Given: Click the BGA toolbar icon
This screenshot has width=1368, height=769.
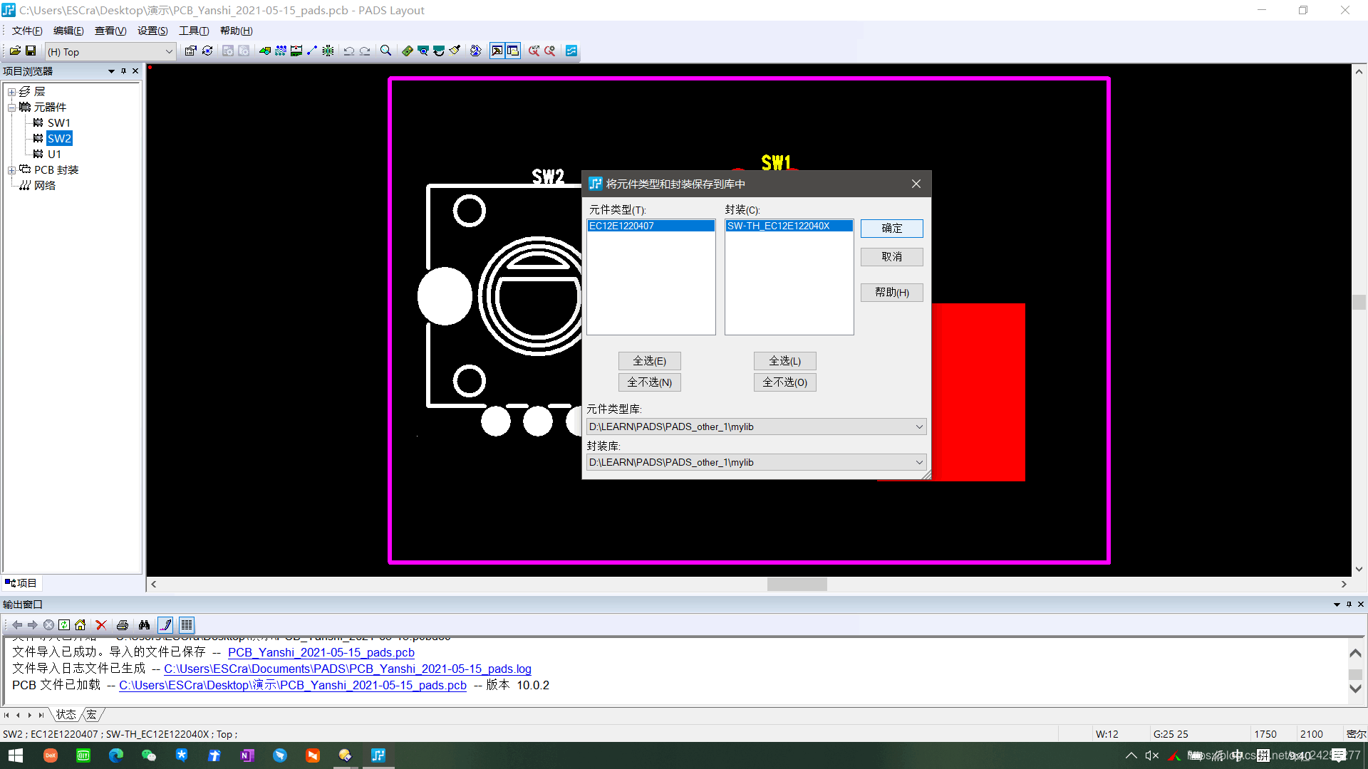Looking at the screenshot, I should tap(328, 51).
